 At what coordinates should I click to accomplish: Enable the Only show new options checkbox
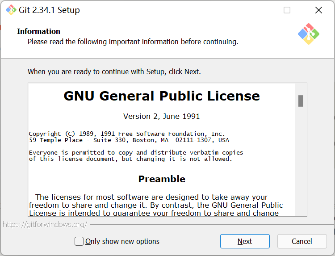point(79,241)
